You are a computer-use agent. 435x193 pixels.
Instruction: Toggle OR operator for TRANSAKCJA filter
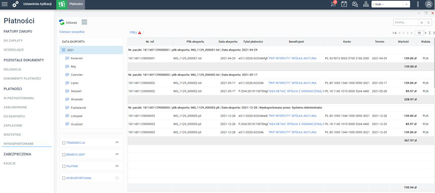coord(117,143)
